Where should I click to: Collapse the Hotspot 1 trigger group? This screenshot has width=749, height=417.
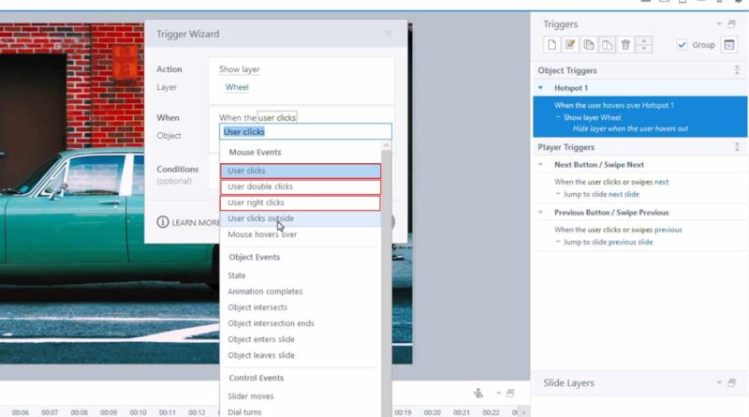(x=541, y=88)
